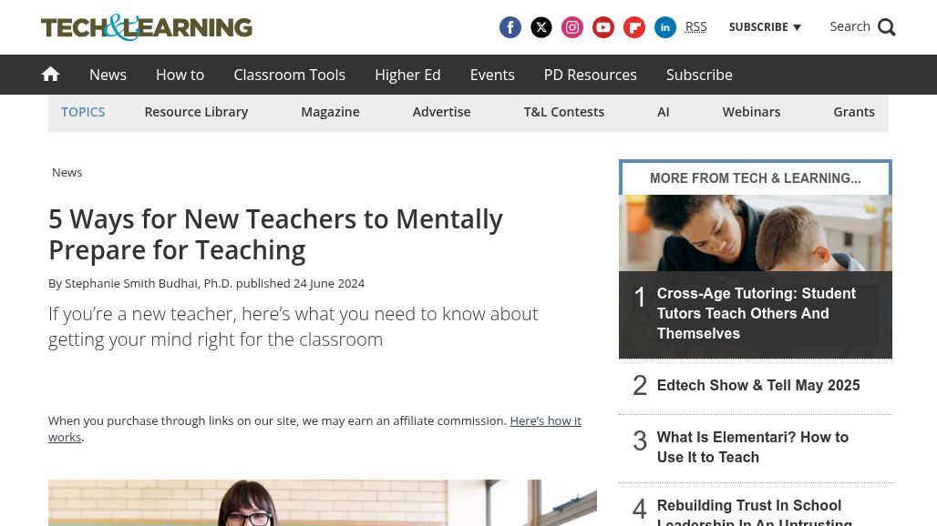This screenshot has width=937, height=526.
Task: Open the Tech & Learning Facebook page
Action: [510, 27]
